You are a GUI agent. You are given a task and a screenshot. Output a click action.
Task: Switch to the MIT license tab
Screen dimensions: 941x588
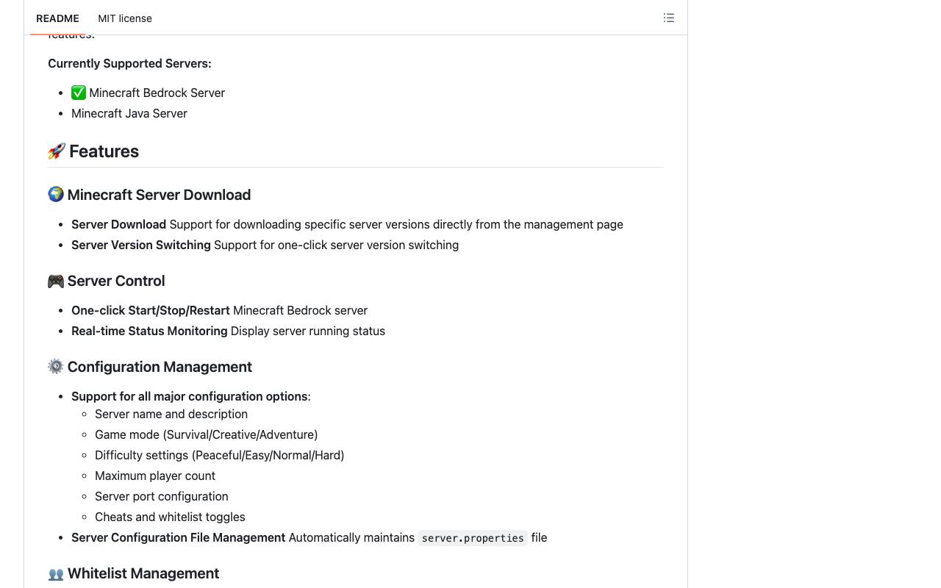(x=125, y=18)
